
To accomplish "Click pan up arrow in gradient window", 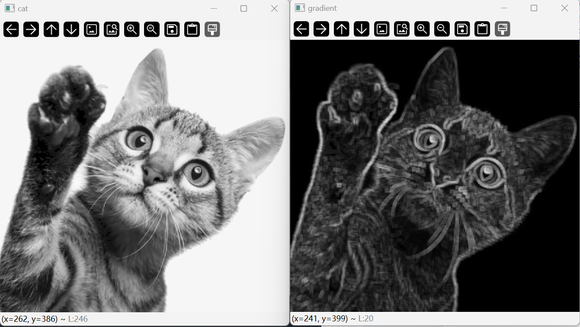I will coord(342,29).
